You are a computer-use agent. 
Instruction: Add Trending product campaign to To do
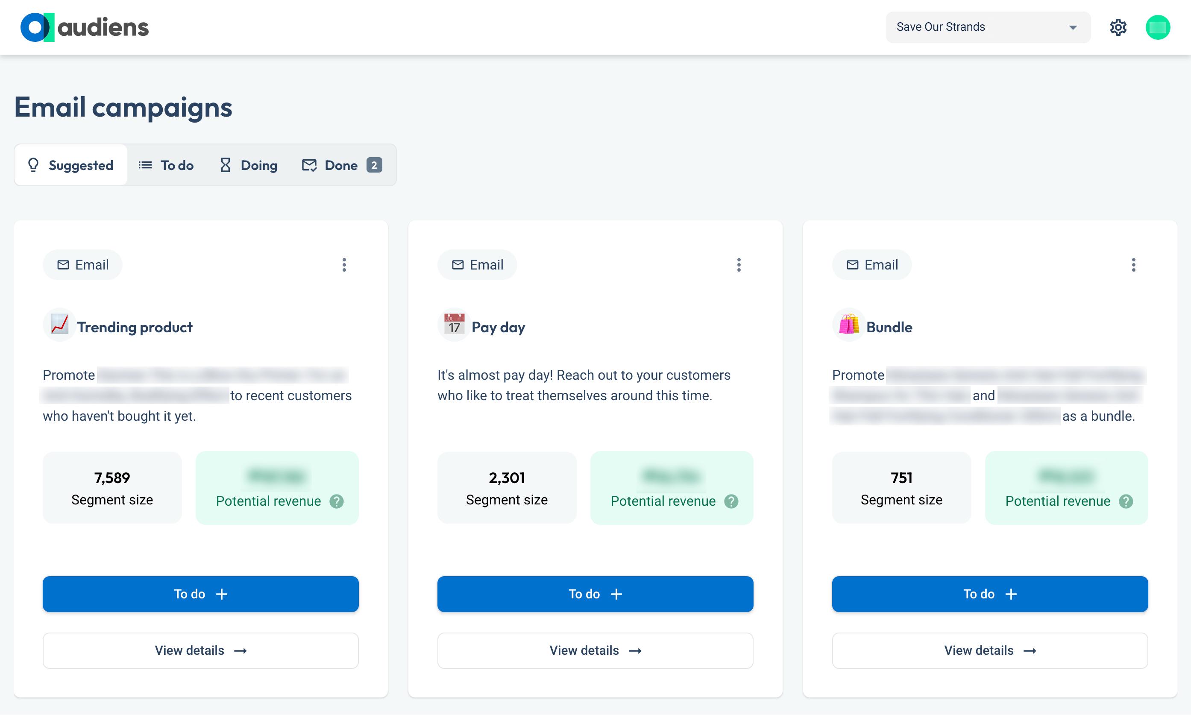click(x=200, y=594)
